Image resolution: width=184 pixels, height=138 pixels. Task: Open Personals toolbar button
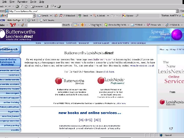pos(154,25)
